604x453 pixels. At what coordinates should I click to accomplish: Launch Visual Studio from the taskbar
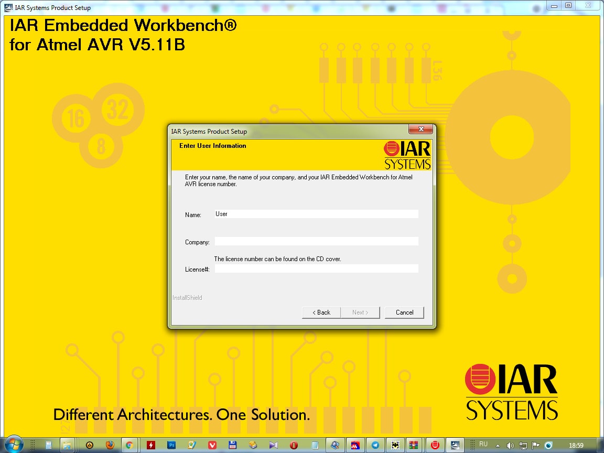[x=274, y=445]
